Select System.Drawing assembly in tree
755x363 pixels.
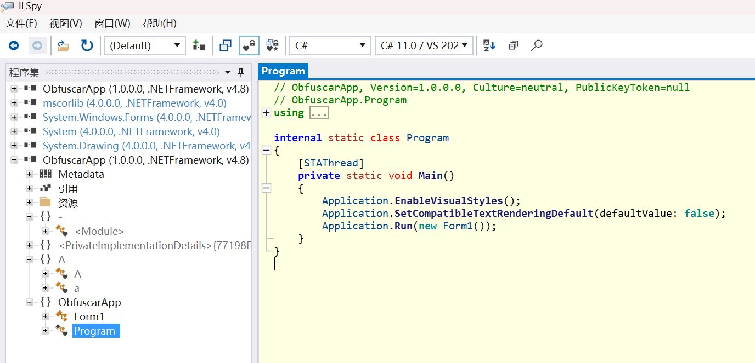[x=147, y=146]
